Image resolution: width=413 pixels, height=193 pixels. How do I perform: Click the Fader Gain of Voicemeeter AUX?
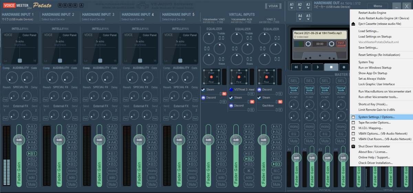click(x=236, y=156)
